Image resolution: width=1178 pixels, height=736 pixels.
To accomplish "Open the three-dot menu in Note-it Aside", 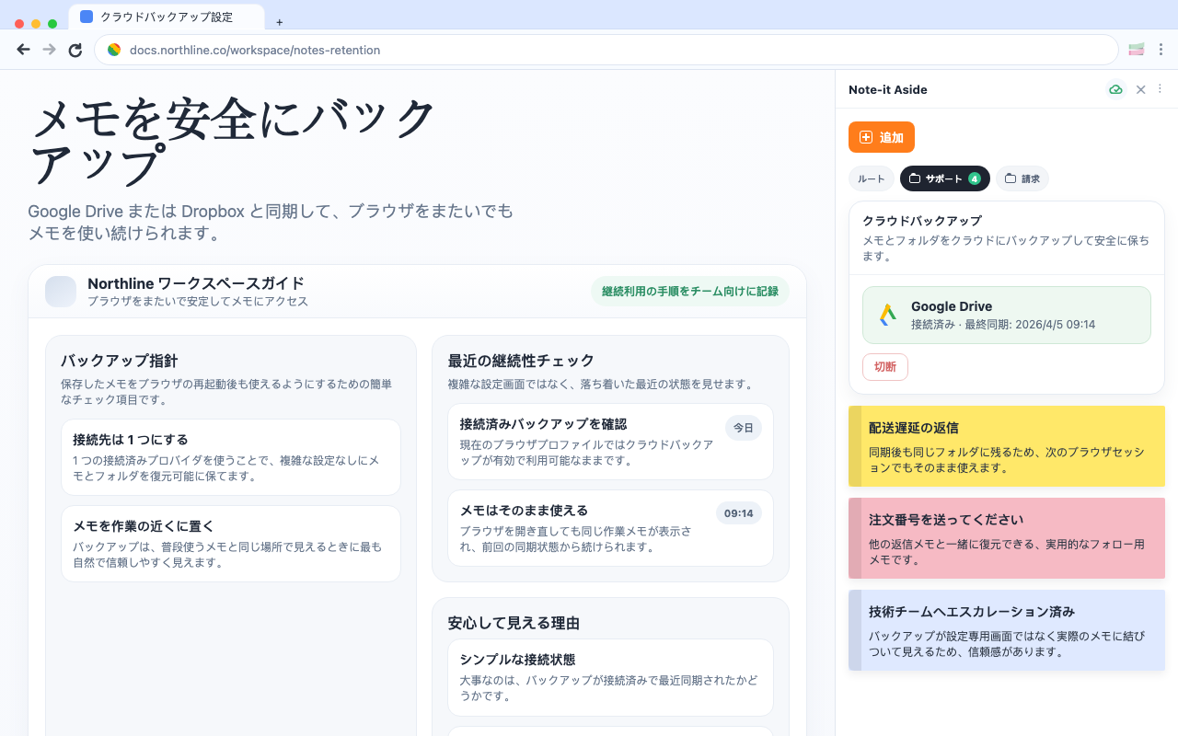I will 1160,89.
